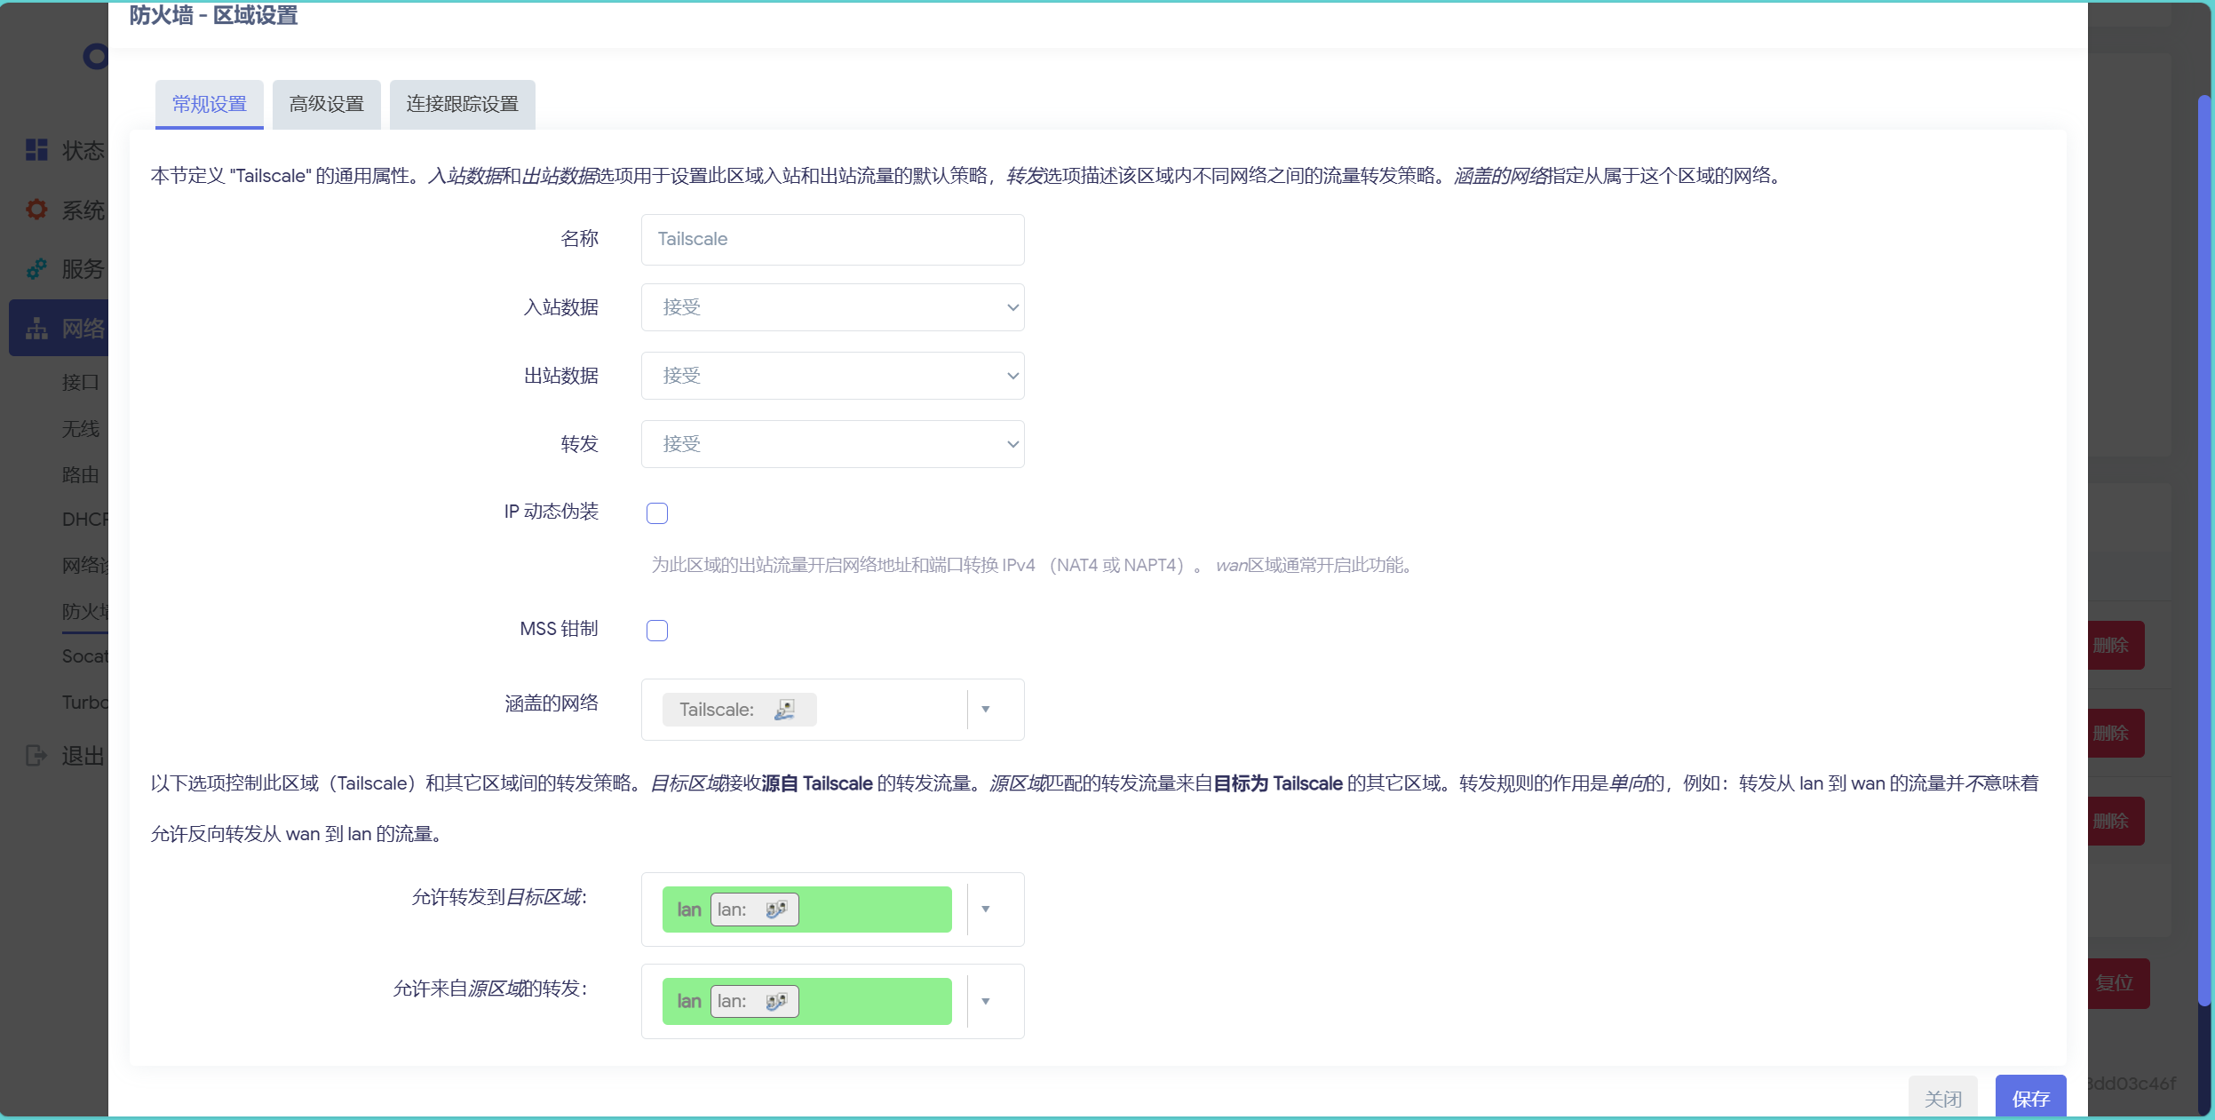Click the System gear icon in sidebar
2215x1120 pixels.
(x=36, y=210)
